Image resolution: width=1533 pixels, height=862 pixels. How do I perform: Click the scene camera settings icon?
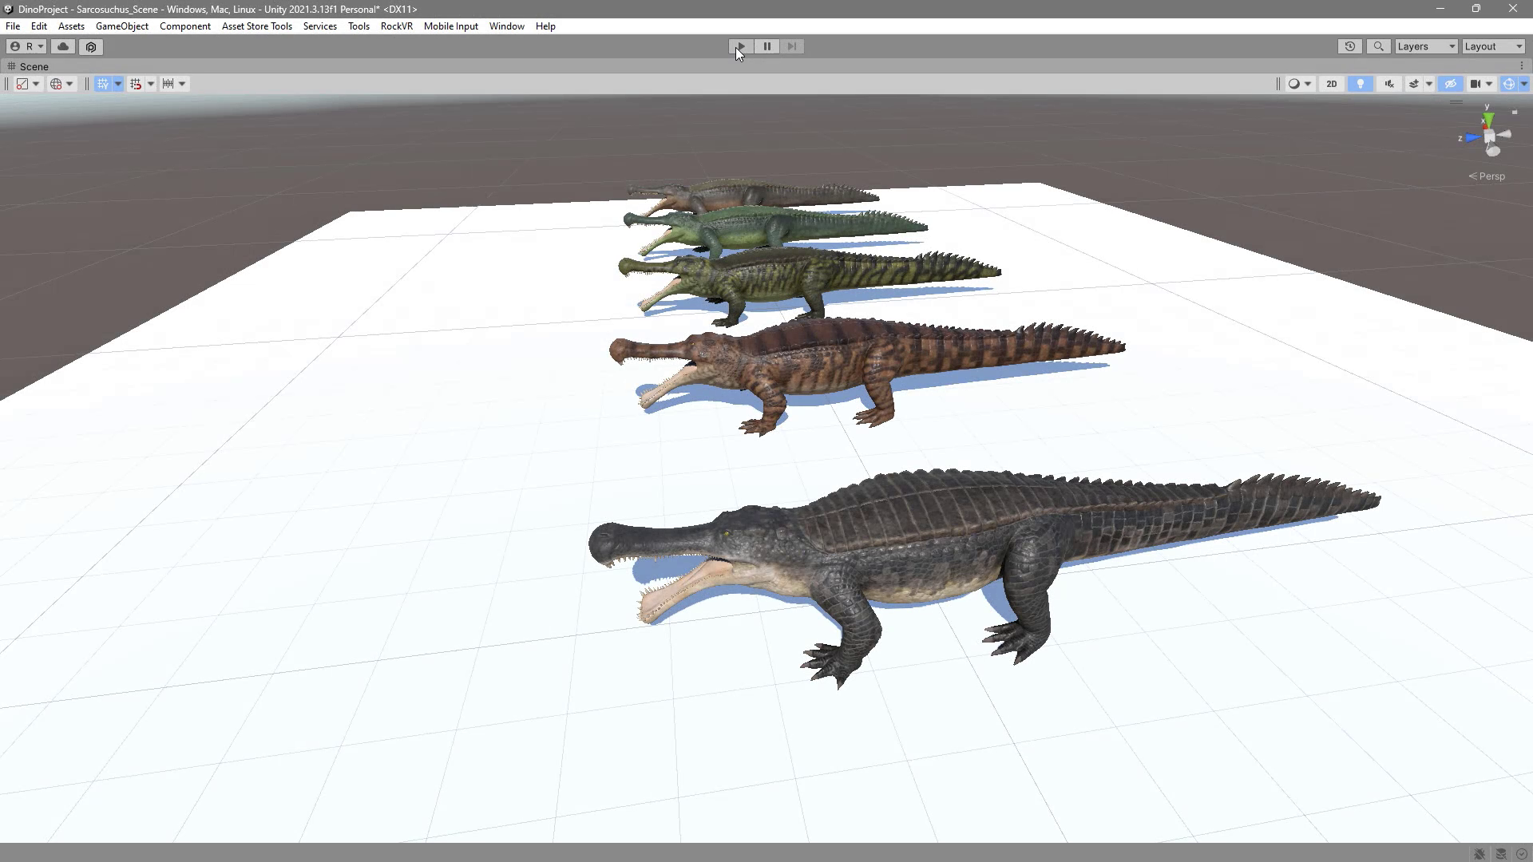click(x=1476, y=84)
